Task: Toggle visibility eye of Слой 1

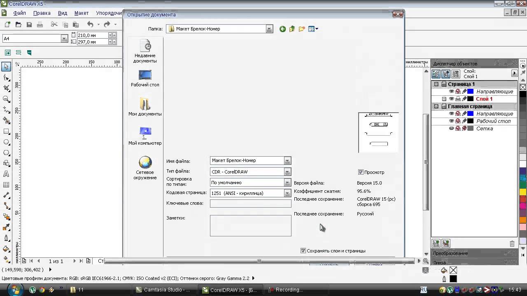Action: [451, 99]
